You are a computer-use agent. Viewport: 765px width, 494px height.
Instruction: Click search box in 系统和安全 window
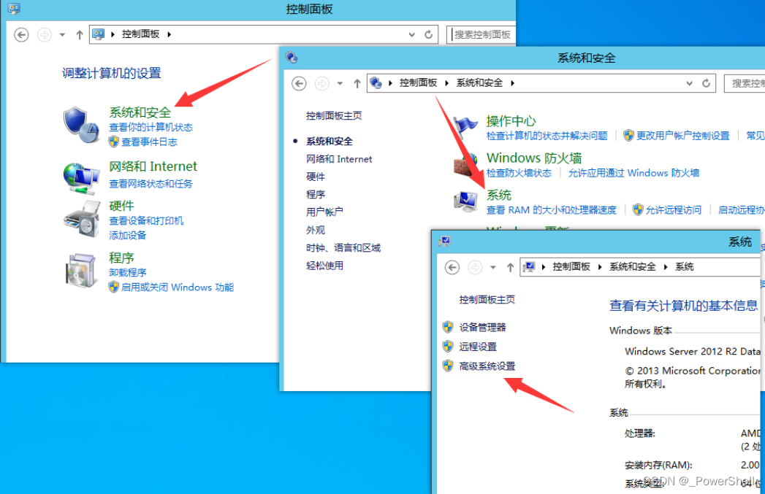point(745,83)
